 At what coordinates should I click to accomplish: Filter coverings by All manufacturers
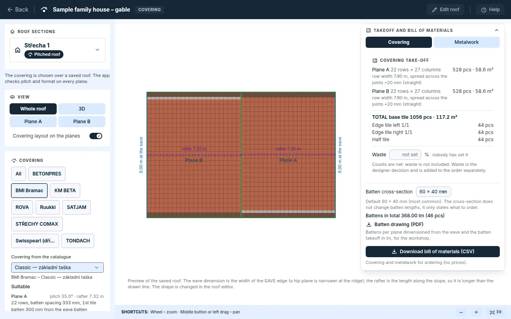pos(18,174)
